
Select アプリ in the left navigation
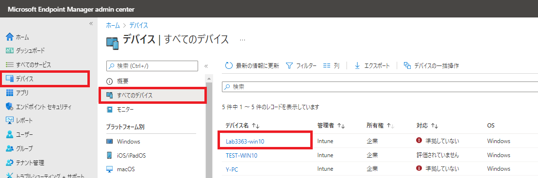(22, 93)
